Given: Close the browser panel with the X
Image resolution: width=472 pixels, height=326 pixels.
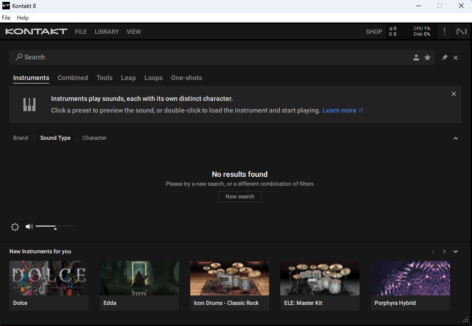Looking at the screenshot, I should [456, 58].
